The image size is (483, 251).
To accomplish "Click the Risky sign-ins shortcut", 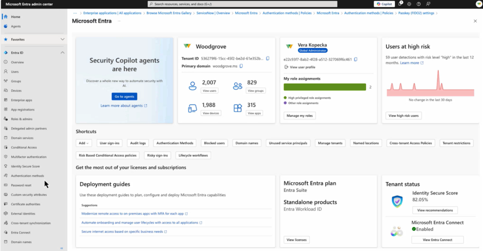I will click(158, 155).
